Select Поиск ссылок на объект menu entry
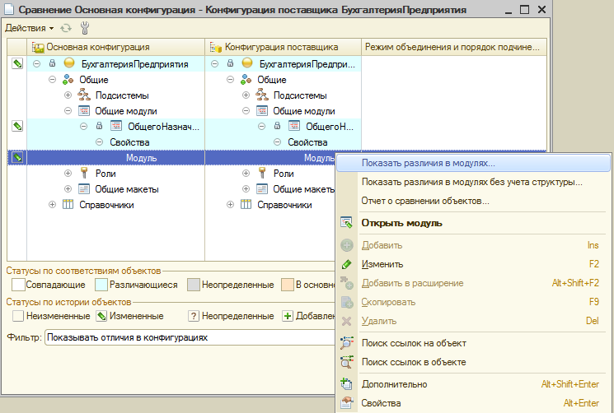Screen dimensions: 614x413 click(x=473, y=343)
